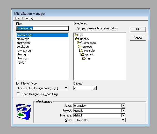The width and height of the screenshot is (157, 134).
Task: Click the projects folder icon
Action: pyautogui.click(x=80, y=47)
